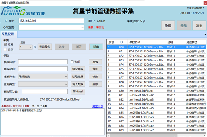Screen dimensions: 207x137
Task: Toggle the 远程 checkbox
Action: pos(5,44)
